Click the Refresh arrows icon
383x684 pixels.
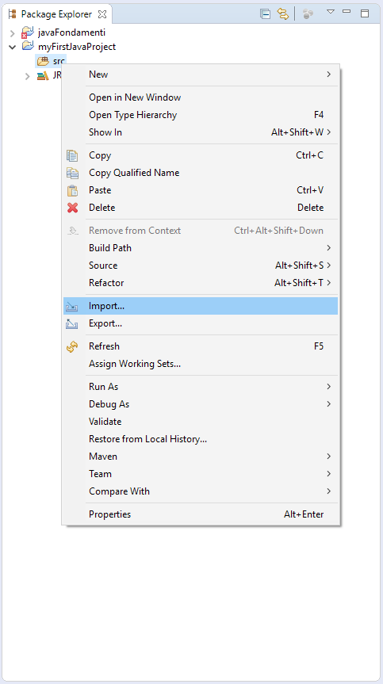[x=72, y=347]
